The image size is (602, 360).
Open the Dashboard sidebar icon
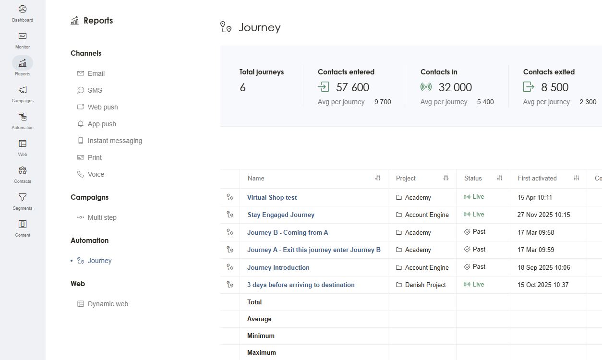[x=23, y=9]
